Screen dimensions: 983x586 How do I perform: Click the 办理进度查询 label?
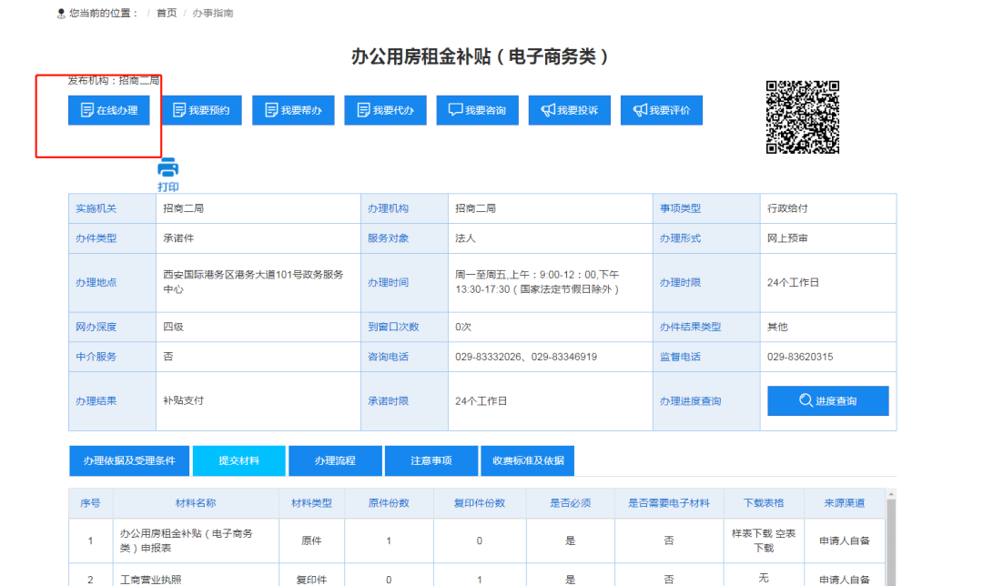(690, 401)
